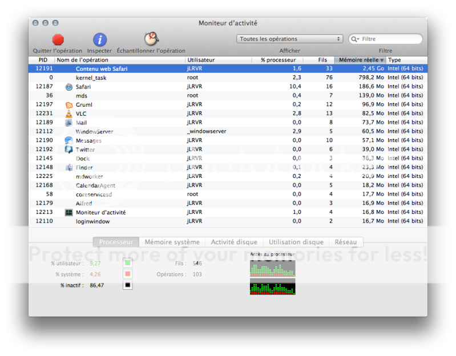Sort by % processeur column header
Screen dimensions: 456x356
[277, 60]
